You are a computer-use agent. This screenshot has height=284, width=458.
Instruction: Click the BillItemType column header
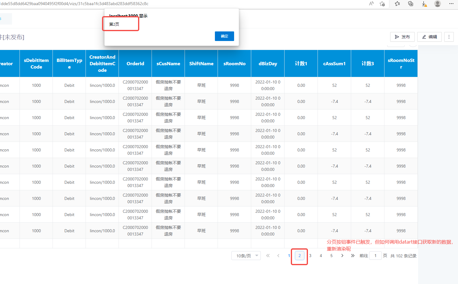coord(69,63)
